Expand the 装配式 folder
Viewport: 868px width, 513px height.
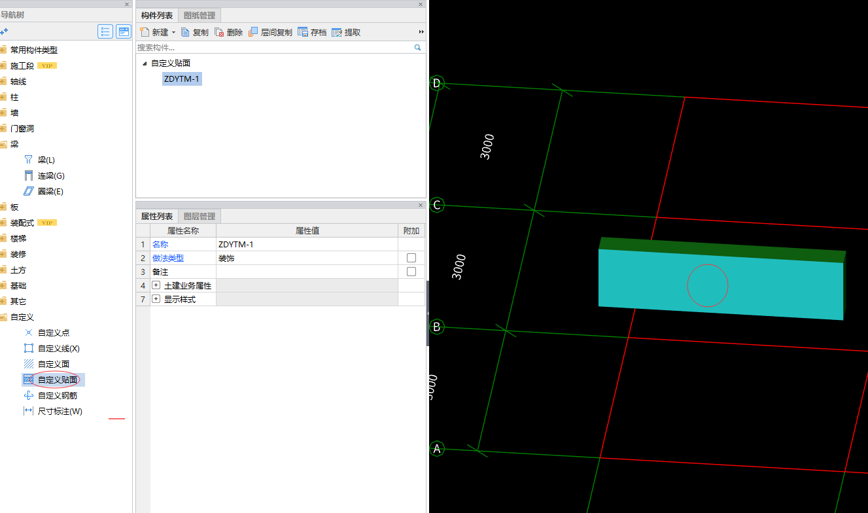(x=3, y=222)
